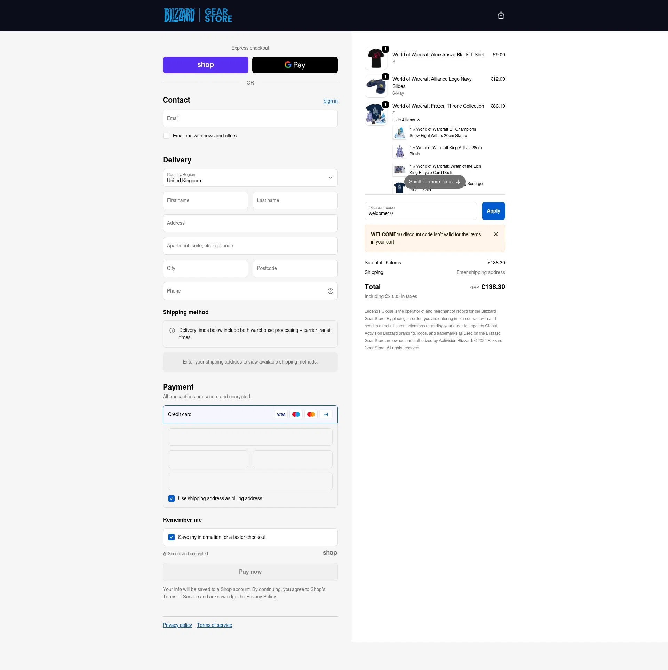Focus the City field

205,268
